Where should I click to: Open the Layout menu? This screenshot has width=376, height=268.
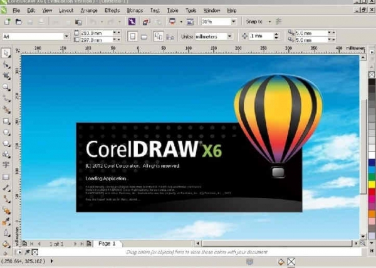coord(66,11)
